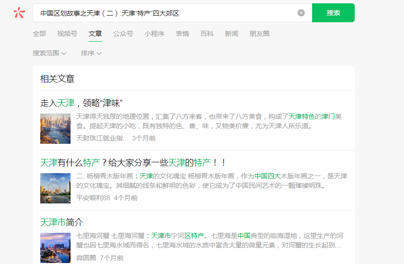Click the source name 微园圈
404x264 pixels.
pos(86,258)
